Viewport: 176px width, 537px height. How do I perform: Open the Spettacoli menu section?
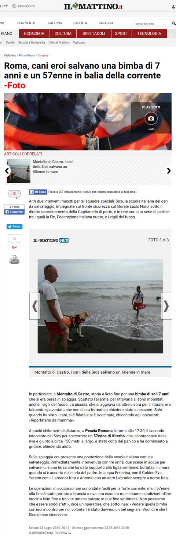[x=94, y=33]
